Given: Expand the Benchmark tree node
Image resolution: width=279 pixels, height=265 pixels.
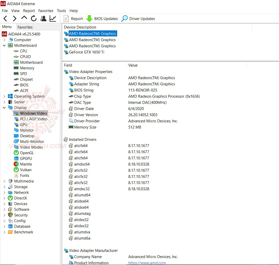Looking at the screenshot, I should click(x=4, y=232).
